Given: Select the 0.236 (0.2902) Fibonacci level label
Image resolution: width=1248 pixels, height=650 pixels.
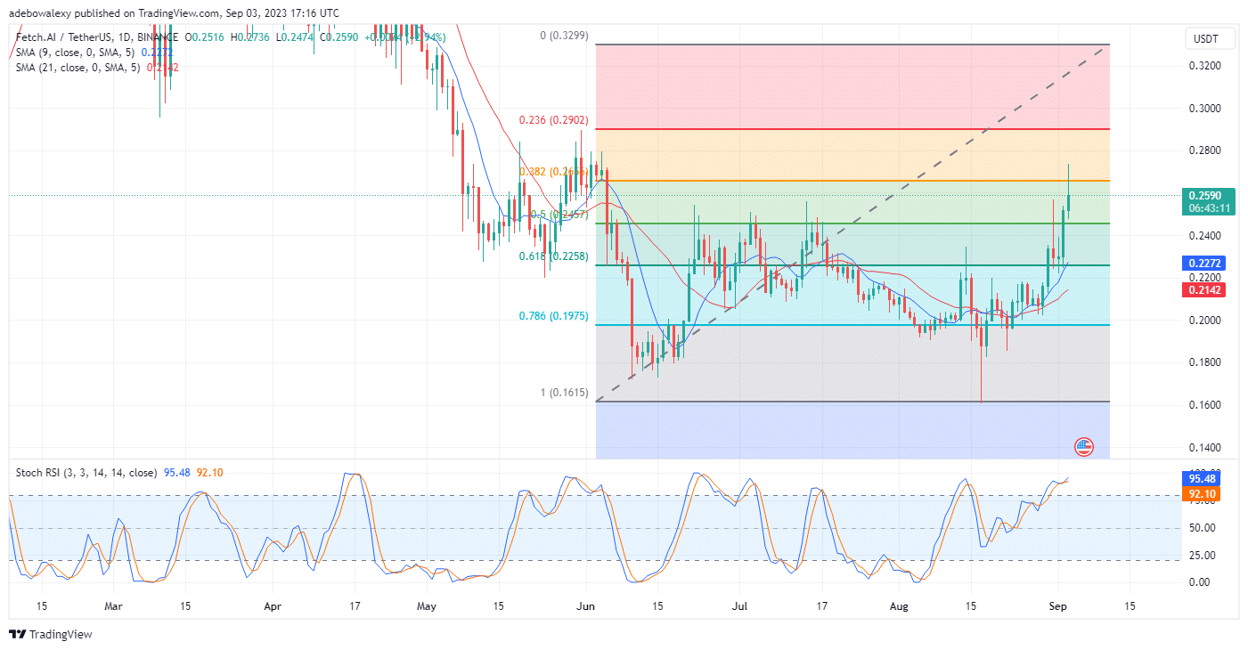Looking at the screenshot, I should click(x=553, y=120).
